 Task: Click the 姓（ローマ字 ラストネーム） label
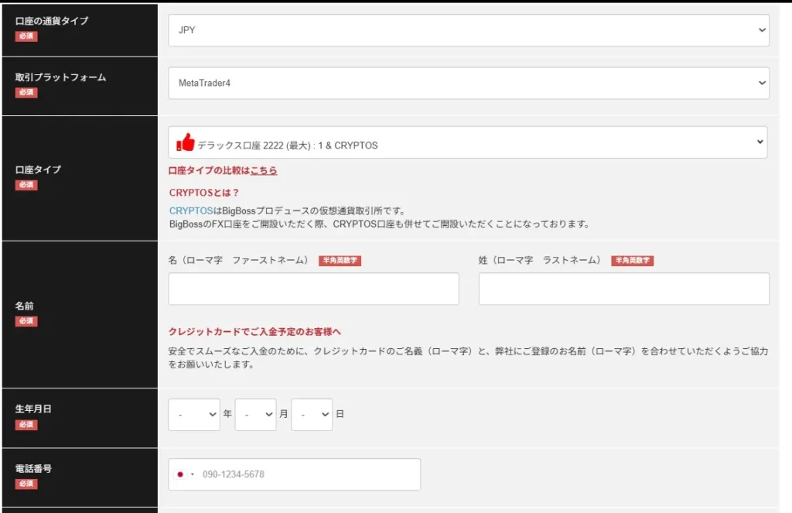[540, 260]
